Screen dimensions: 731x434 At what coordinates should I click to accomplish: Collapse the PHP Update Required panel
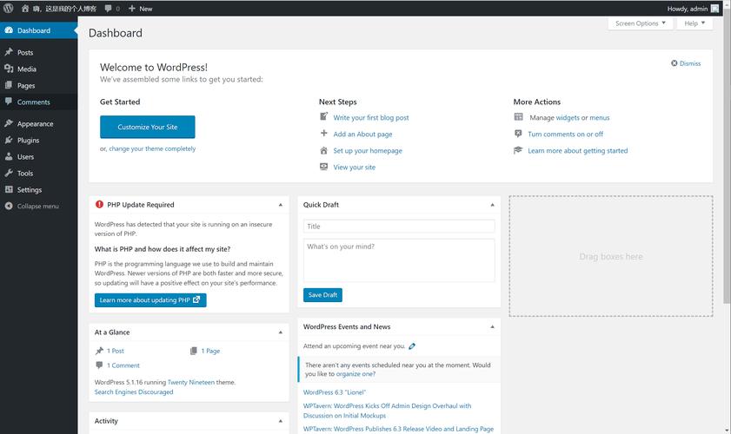click(281, 205)
